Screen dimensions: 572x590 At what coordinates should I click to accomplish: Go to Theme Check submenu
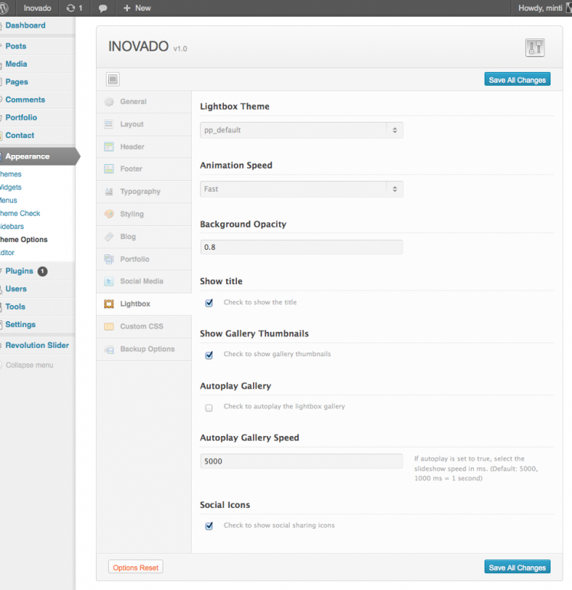click(20, 213)
